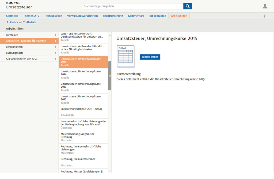The width and height of the screenshot is (274, 179).
Task: Open Entsprechungstabelle UStR - UStAE entry
Action: tap(83, 112)
